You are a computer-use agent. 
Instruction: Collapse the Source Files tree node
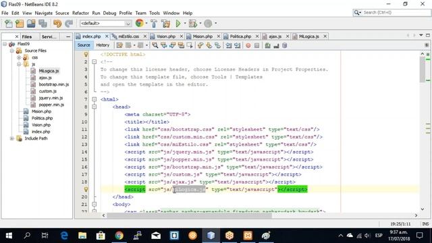click(12, 51)
